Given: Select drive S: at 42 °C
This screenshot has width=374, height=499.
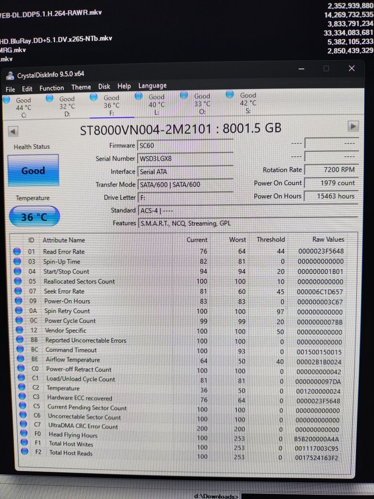Looking at the screenshot, I should click(x=243, y=102).
